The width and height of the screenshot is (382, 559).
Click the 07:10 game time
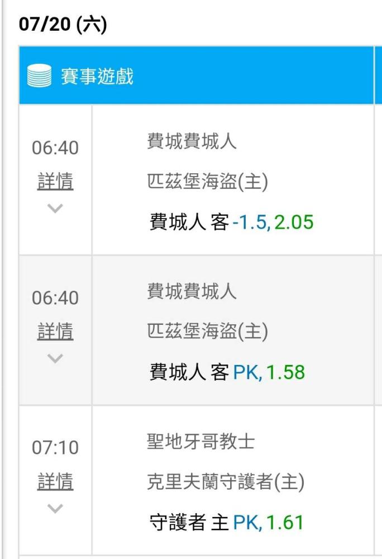[x=55, y=447]
